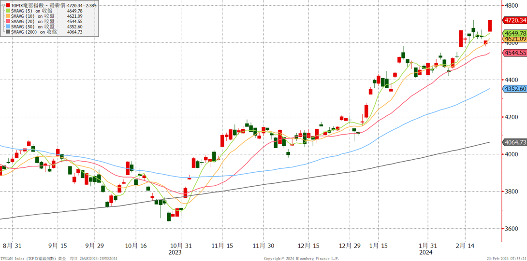The height and width of the screenshot is (261, 527).
Task: Click the Copyright 2024 Bloomberg Finance L.P. footer
Action: click(302, 258)
